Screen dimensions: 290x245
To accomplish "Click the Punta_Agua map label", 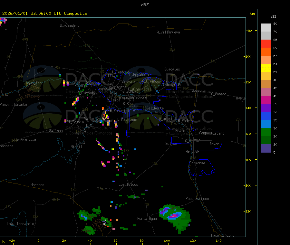I will click(x=147, y=219).
